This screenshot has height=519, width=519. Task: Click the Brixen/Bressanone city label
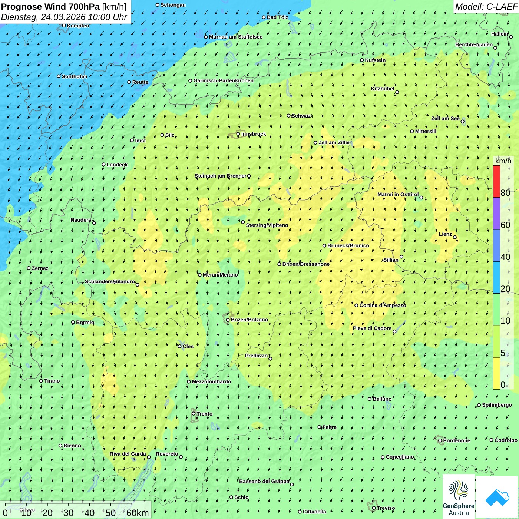pos(306,264)
